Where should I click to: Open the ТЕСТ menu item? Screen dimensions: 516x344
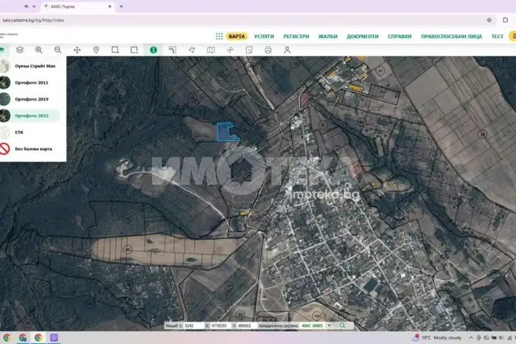click(497, 36)
